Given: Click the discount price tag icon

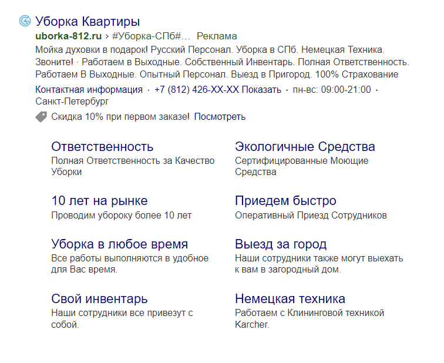Looking at the screenshot, I should [41, 117].
